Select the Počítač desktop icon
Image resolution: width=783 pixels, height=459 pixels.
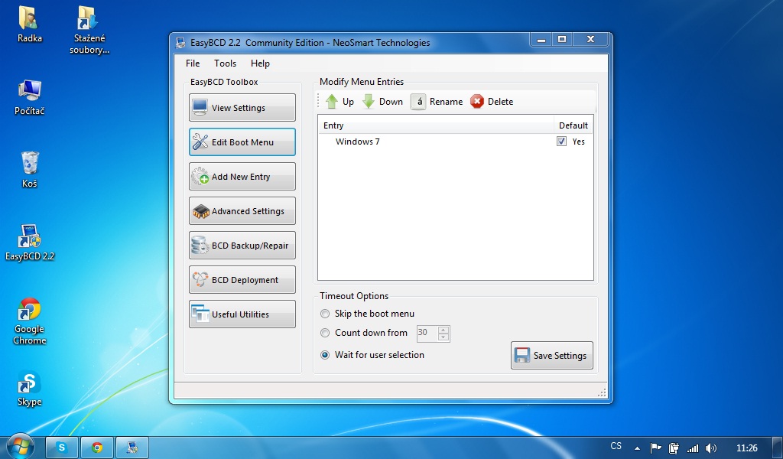click(x=30, y=97)
